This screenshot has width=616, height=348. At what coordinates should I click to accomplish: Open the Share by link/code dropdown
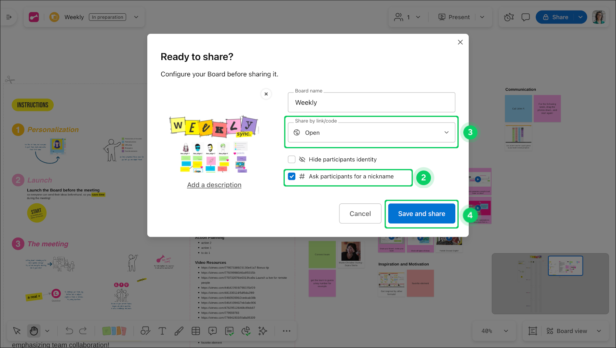[371, 132]
